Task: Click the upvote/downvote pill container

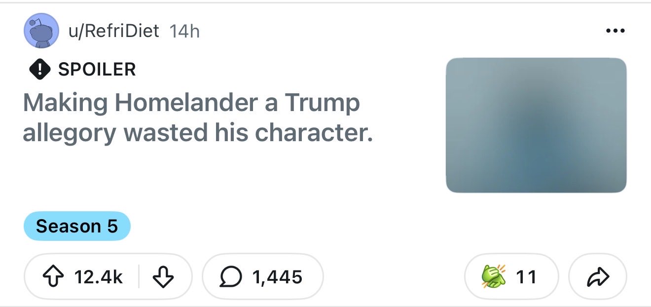Action: point(108,277)
